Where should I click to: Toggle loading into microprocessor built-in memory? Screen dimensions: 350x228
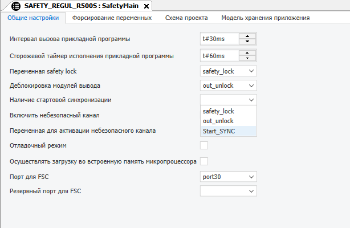click(204, 161)
